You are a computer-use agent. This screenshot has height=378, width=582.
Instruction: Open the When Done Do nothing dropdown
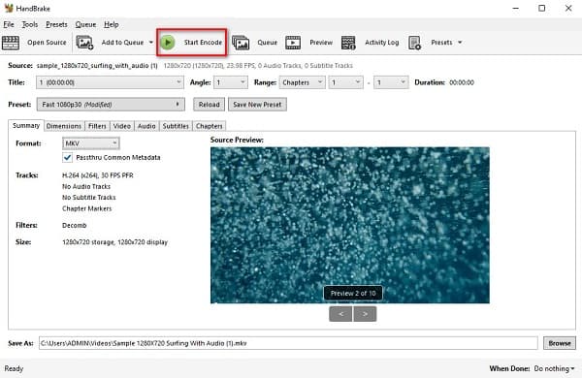[554, 368]
